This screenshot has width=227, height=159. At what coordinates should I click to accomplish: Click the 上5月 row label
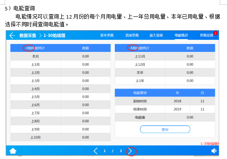(x=35, y=97)
